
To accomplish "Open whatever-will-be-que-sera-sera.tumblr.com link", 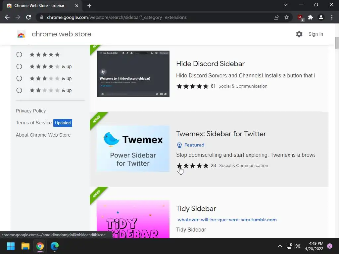I will click(227, 220).
